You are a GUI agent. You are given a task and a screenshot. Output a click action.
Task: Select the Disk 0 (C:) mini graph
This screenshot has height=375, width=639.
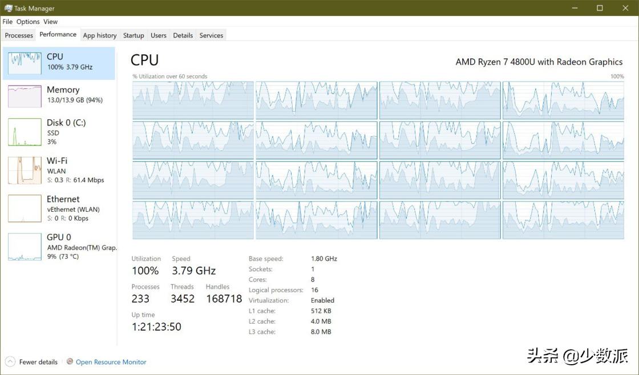[x=25, y=132]
